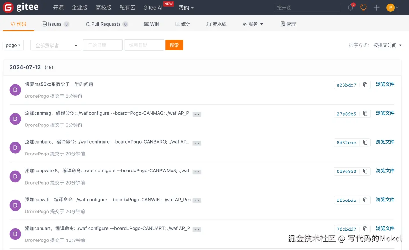409x250 pixels.
Task: Open 开源 in top navigation
Action: (x=58, y=8)
